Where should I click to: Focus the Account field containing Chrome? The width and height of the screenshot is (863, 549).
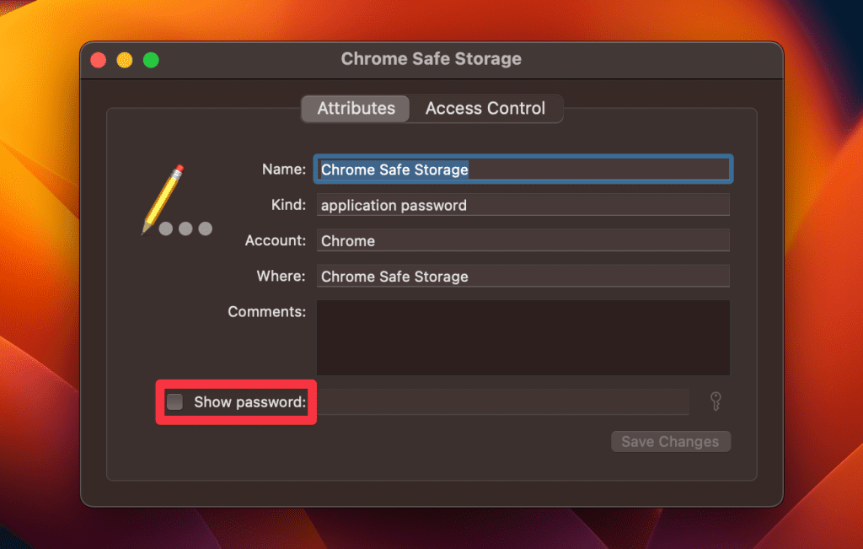523,240
